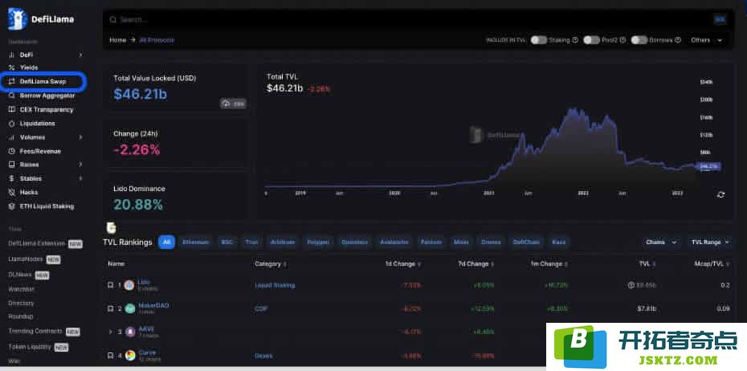Click the chart refresh arrows icon
This screenshot has width=747, height=371.
click(x=720, y=194)
